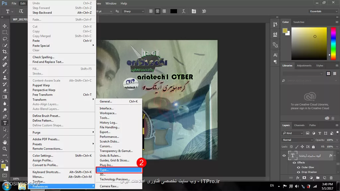Viewport: 340px width, 191px height.
Task: Open the layer Kind filter dropdown
Action: pos(293,133)
